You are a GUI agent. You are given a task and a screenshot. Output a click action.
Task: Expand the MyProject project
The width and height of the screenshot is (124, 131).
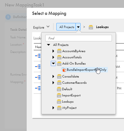[x=53, y=108]
